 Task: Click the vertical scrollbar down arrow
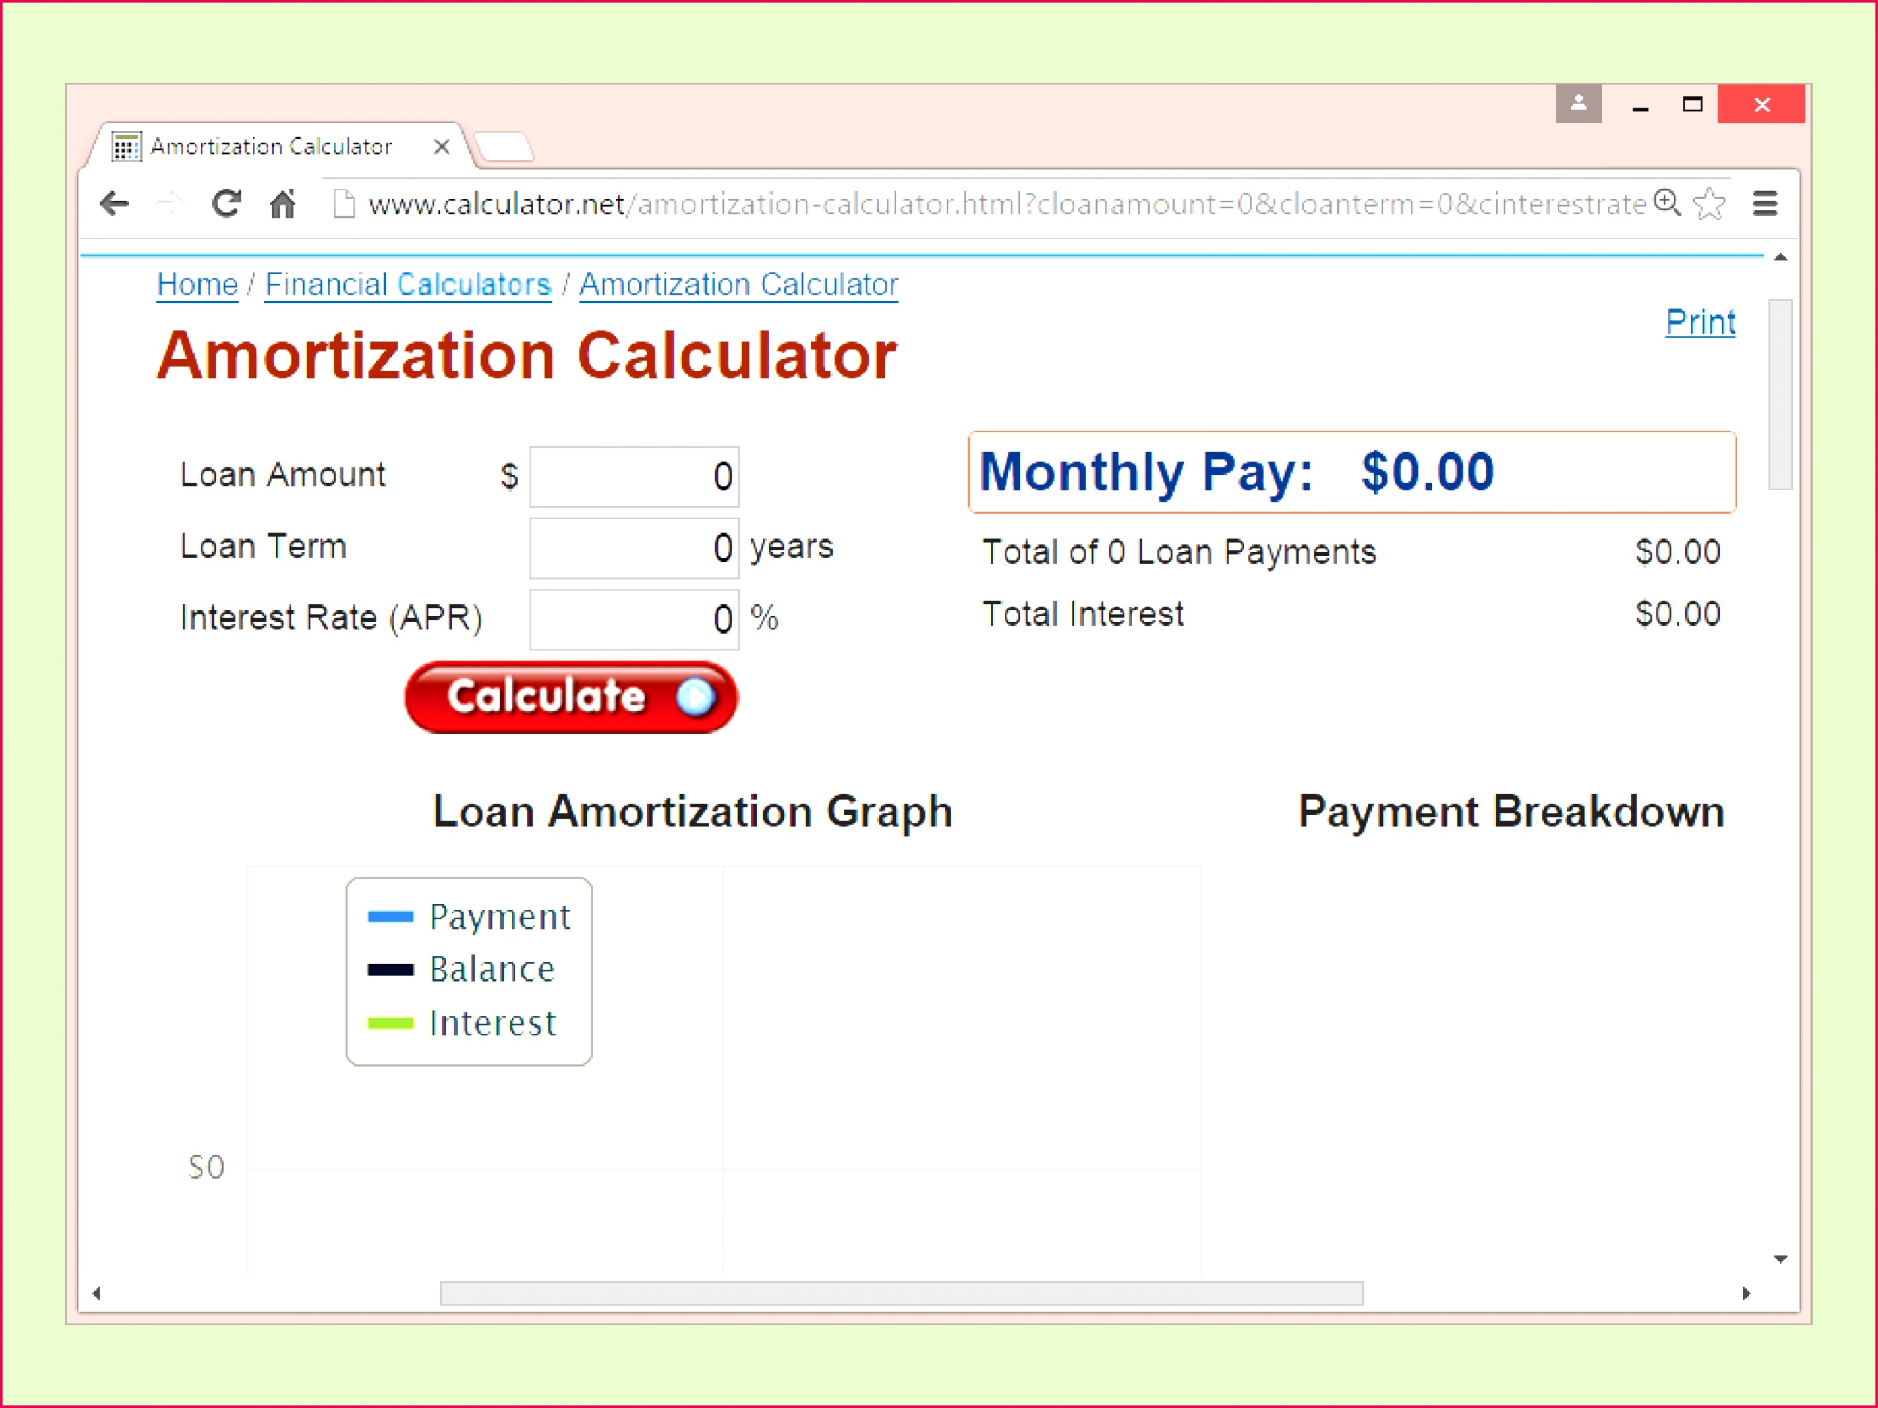click(x=1780, y=1259)
